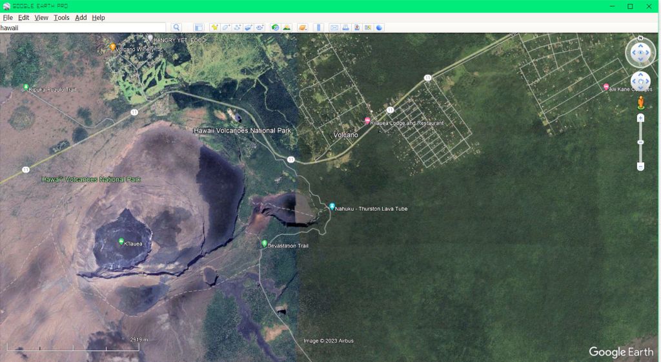Image resolution: width=661 pixels, height=362 pixels.
Task: Click the Print toolbar icon
Action: (x=345, y=28)
